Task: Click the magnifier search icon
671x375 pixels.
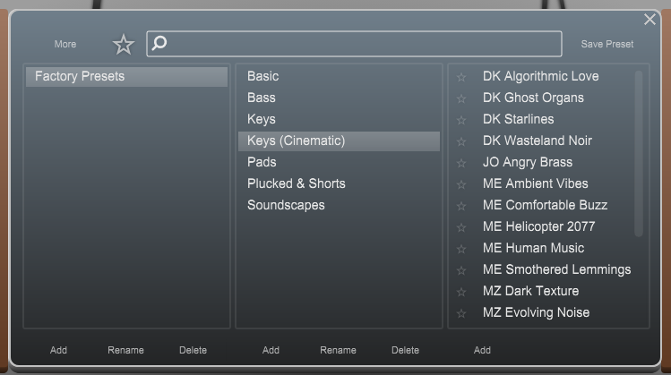Action: click(x=159, y=43)
